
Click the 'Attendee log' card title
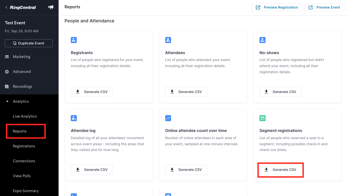pos(83,131)
